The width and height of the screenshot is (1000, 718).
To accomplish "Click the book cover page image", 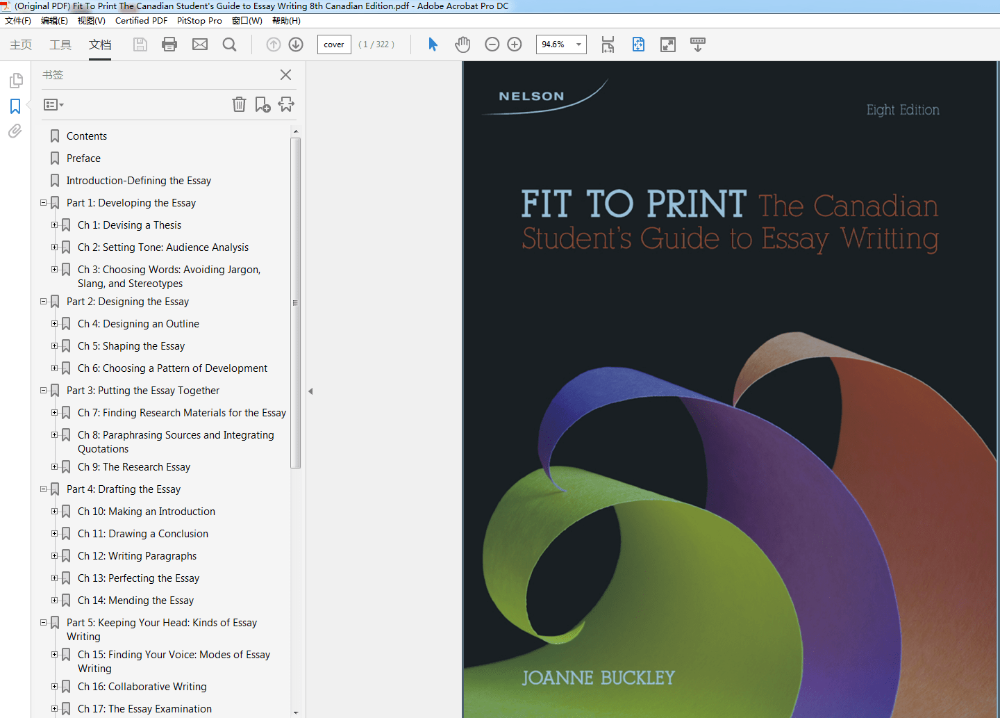I will click(730, 389).
